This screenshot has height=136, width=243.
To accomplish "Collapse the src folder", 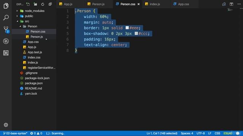I will click(34, 21).
